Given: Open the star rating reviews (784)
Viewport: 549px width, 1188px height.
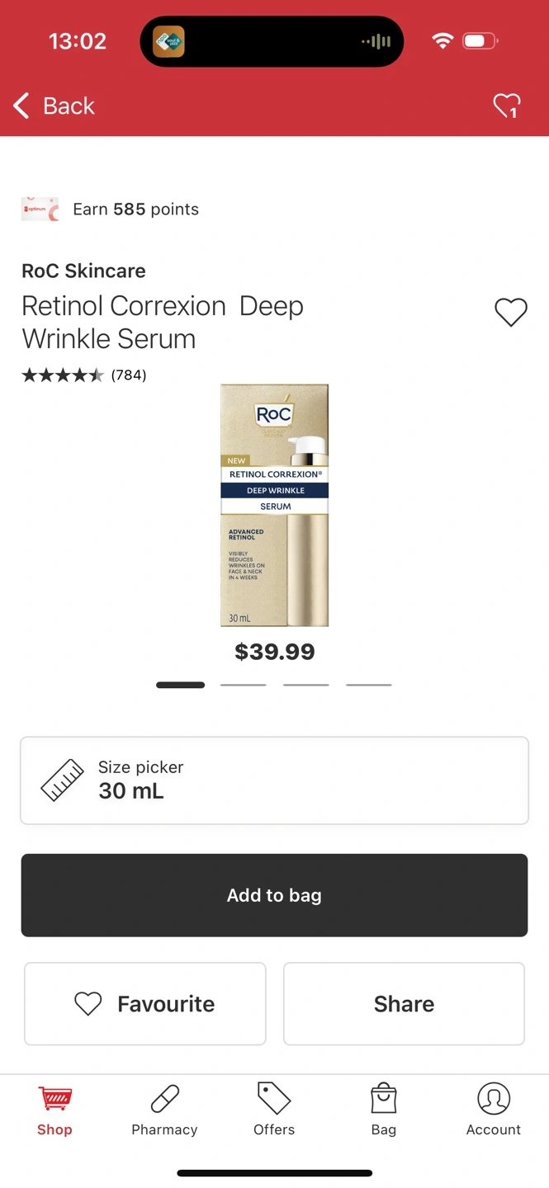Looking at the screenshot, I should click(x=83, y=375).
